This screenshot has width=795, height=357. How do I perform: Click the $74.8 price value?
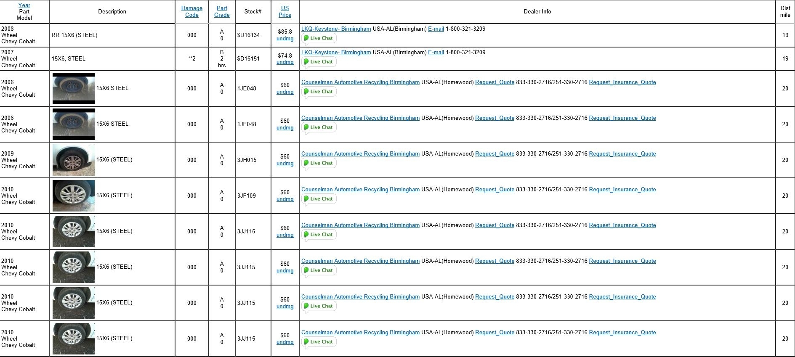[x=285, y=56]
